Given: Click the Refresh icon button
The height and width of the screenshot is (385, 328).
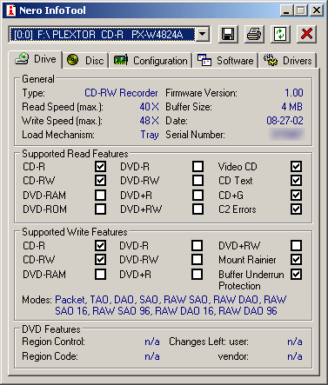Looking at the screenshot, I should pos(280,35).
